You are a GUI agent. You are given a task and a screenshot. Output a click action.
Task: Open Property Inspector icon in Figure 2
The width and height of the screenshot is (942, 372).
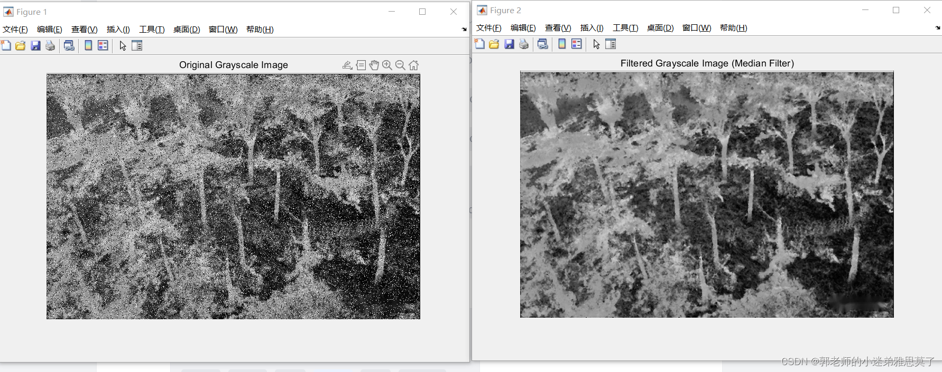tap(611, 44)
